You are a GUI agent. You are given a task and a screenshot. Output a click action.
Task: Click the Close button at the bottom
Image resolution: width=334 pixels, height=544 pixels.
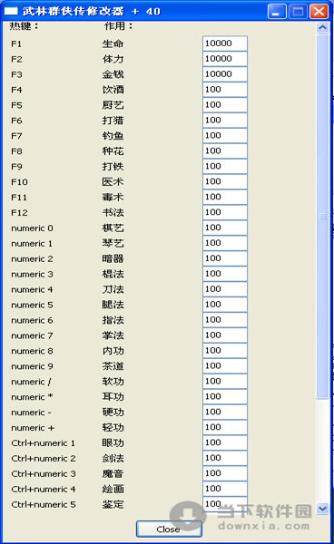pyautogui.click(x=169, y=529)
